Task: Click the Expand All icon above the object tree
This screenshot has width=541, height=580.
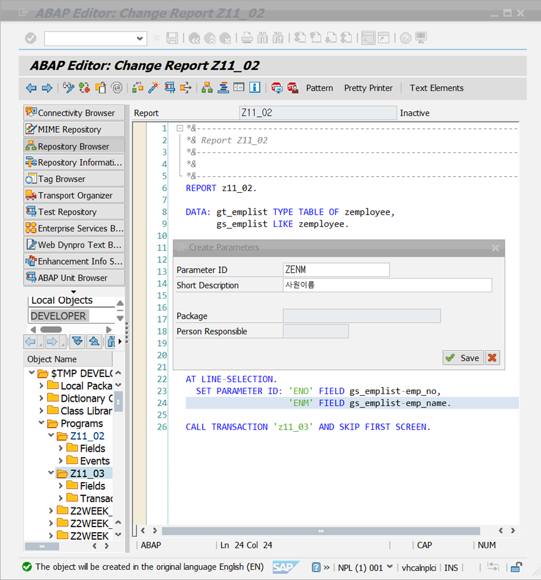Action: coord(77,341)
